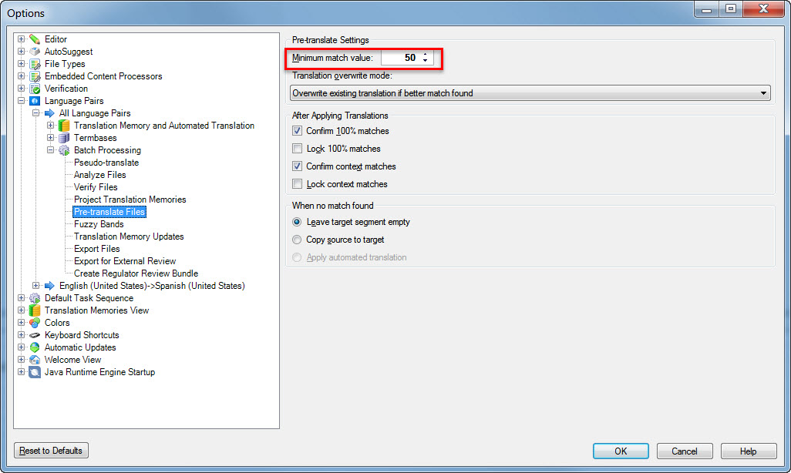Select Pseudo-translate in the tree
The width and height of the screenshot is (791, 473).
pyautogui.click(x=106, y=163)
